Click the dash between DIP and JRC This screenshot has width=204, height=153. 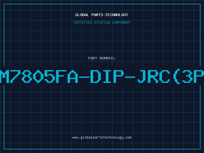click(x=130, y=77)
